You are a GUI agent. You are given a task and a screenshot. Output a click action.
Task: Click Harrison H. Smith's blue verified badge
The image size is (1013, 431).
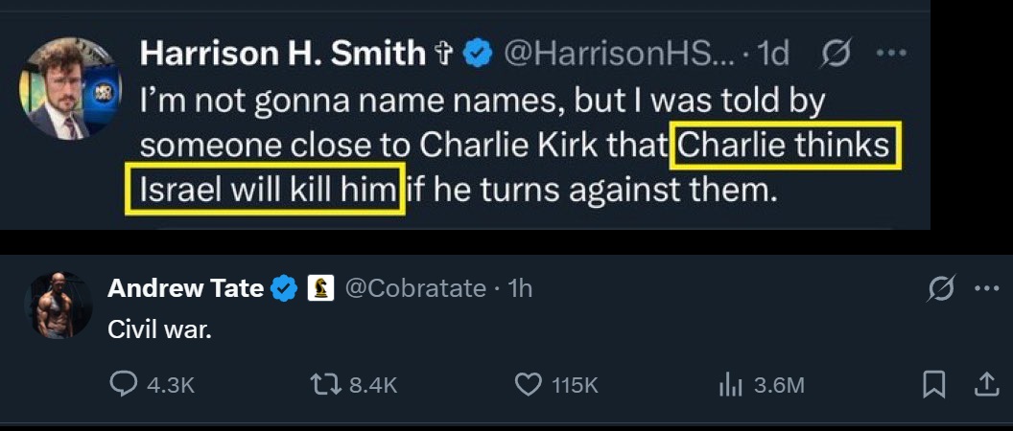click(x=477, y=54)
